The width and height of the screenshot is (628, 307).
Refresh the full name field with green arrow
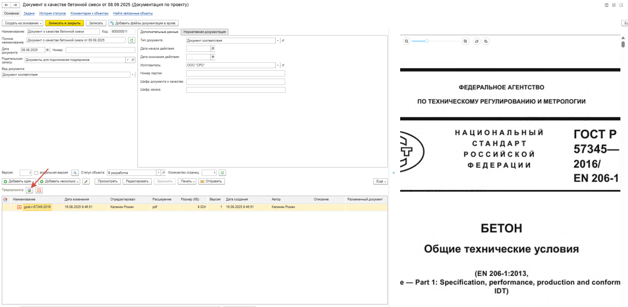click(x=132, y=40)
